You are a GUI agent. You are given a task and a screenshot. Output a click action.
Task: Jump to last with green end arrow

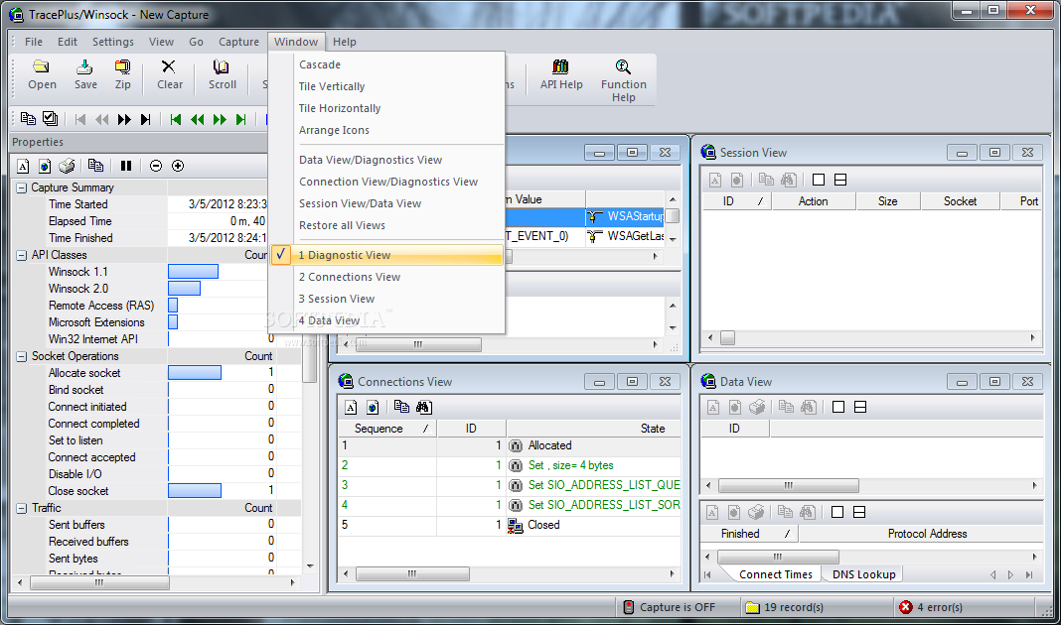pos(240,120)
